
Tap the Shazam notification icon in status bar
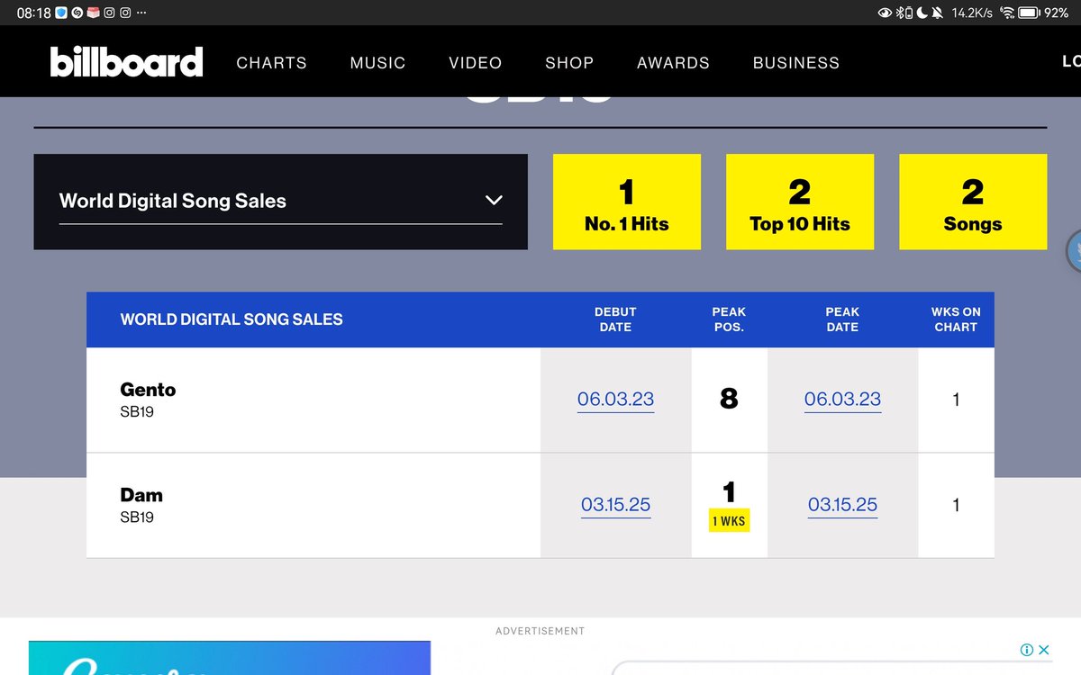click(77, 13)
